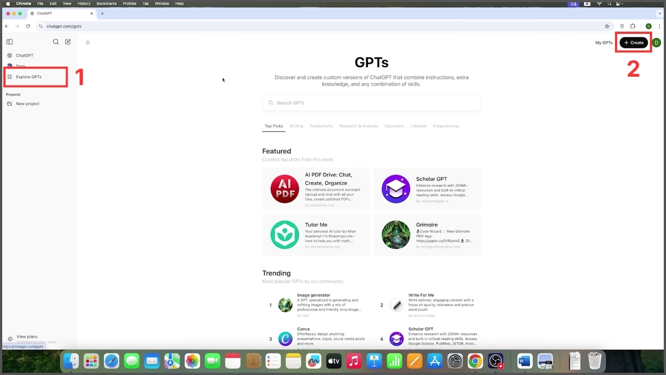The height and width of the screenshot is (375, 666).
Task: Open Microsoft Word from the dock
Action: pos(524,361)
